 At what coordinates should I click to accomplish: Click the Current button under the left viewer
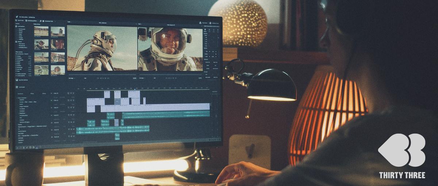[x=134, y=78]
